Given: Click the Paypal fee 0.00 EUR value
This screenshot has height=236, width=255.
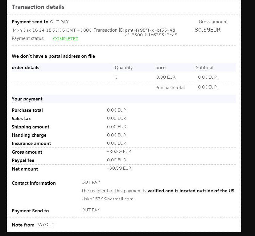Looking at the screenshot, I should (117, 160).
